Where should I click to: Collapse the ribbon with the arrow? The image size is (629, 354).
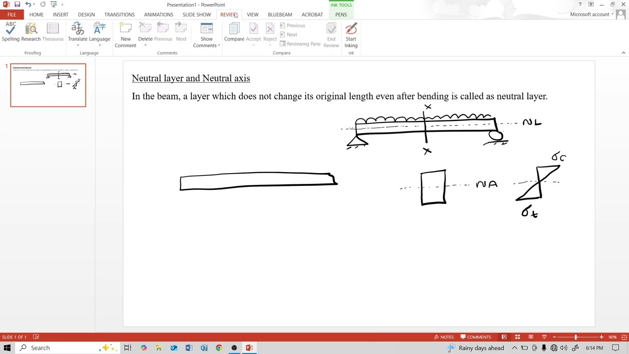623,53
